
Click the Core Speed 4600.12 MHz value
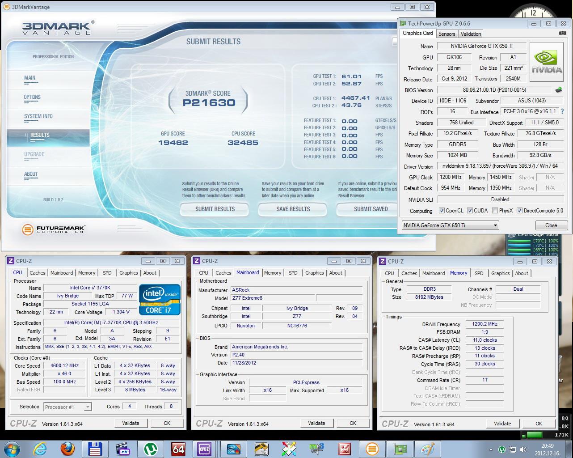[64, 365]
